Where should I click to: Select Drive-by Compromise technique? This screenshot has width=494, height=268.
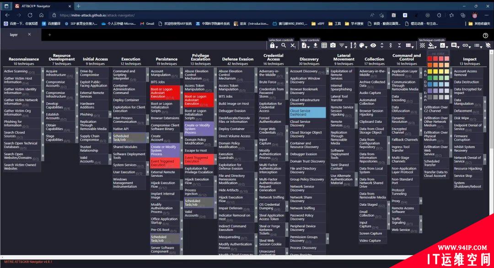click(93, 73)
